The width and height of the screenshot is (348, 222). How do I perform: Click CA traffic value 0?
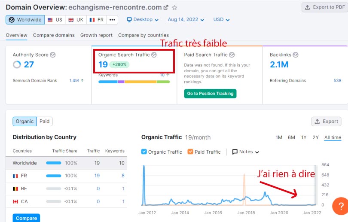(98, 201)
